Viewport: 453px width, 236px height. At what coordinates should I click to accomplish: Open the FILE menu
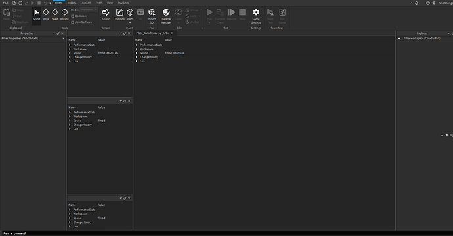click(x=5, y=3)
